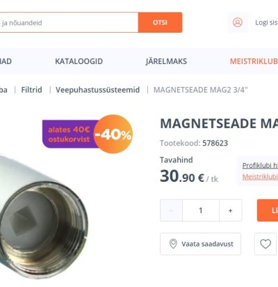The image size is (278, 287).
Task: Go to the Veepuhastussüsteemid breadcrumb link
Action: pos(98,90)
